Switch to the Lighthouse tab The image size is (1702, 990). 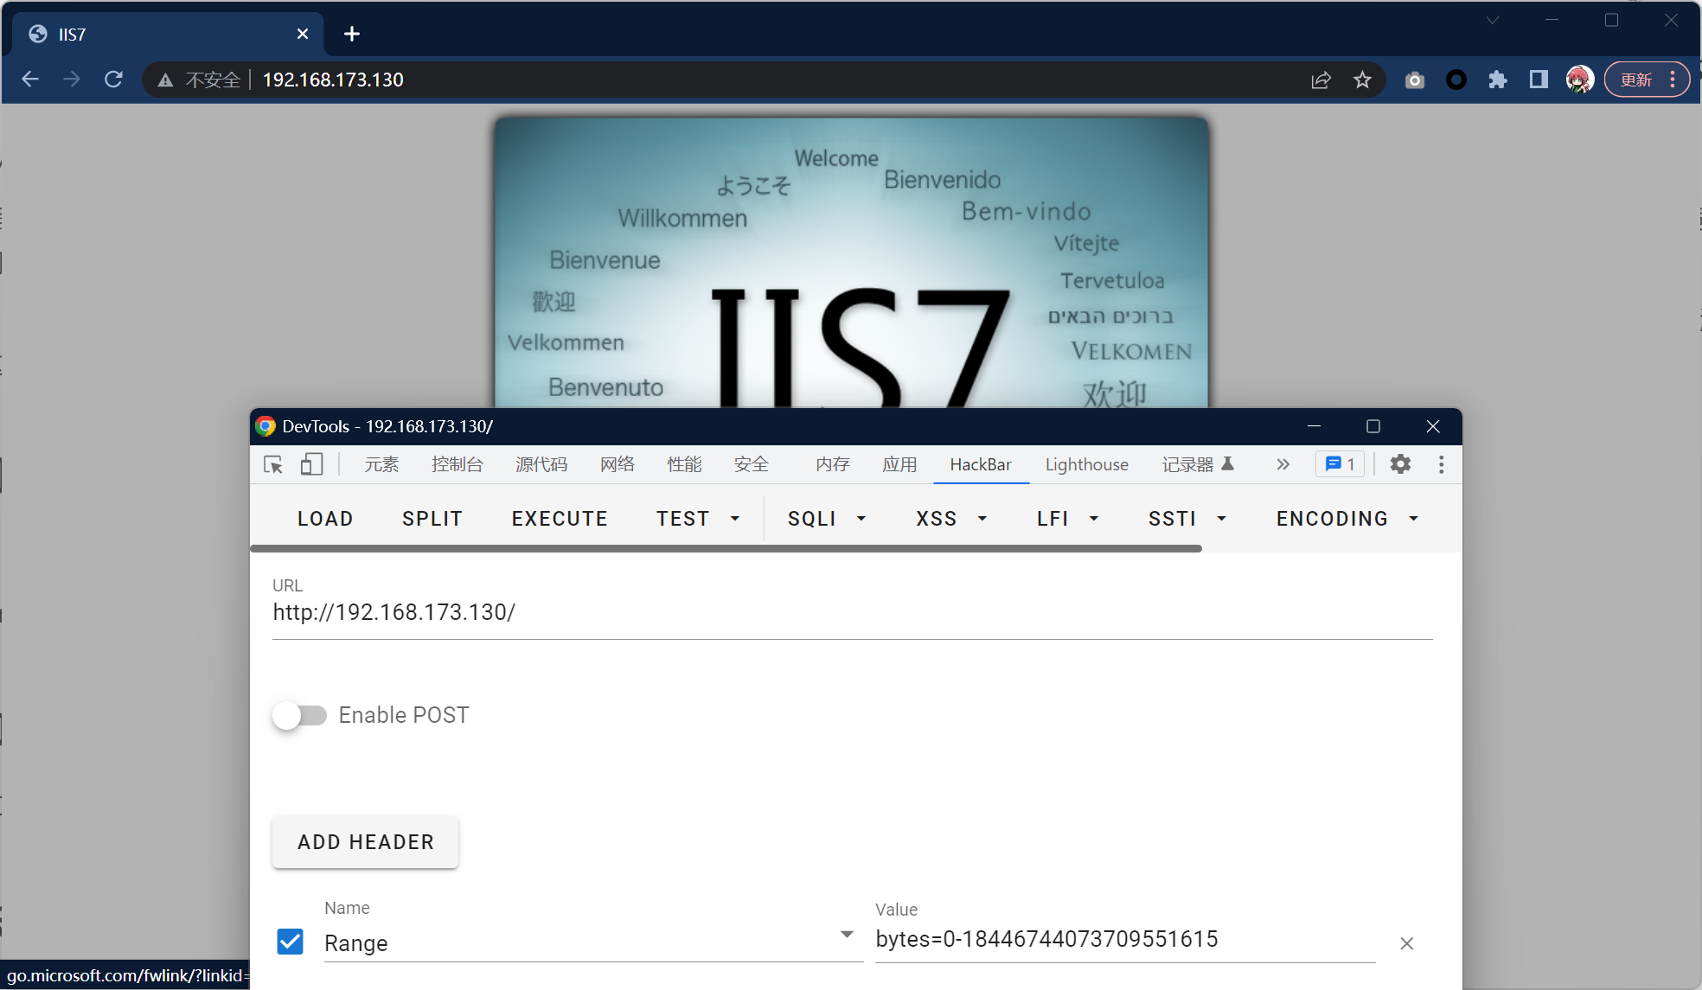1086,464
